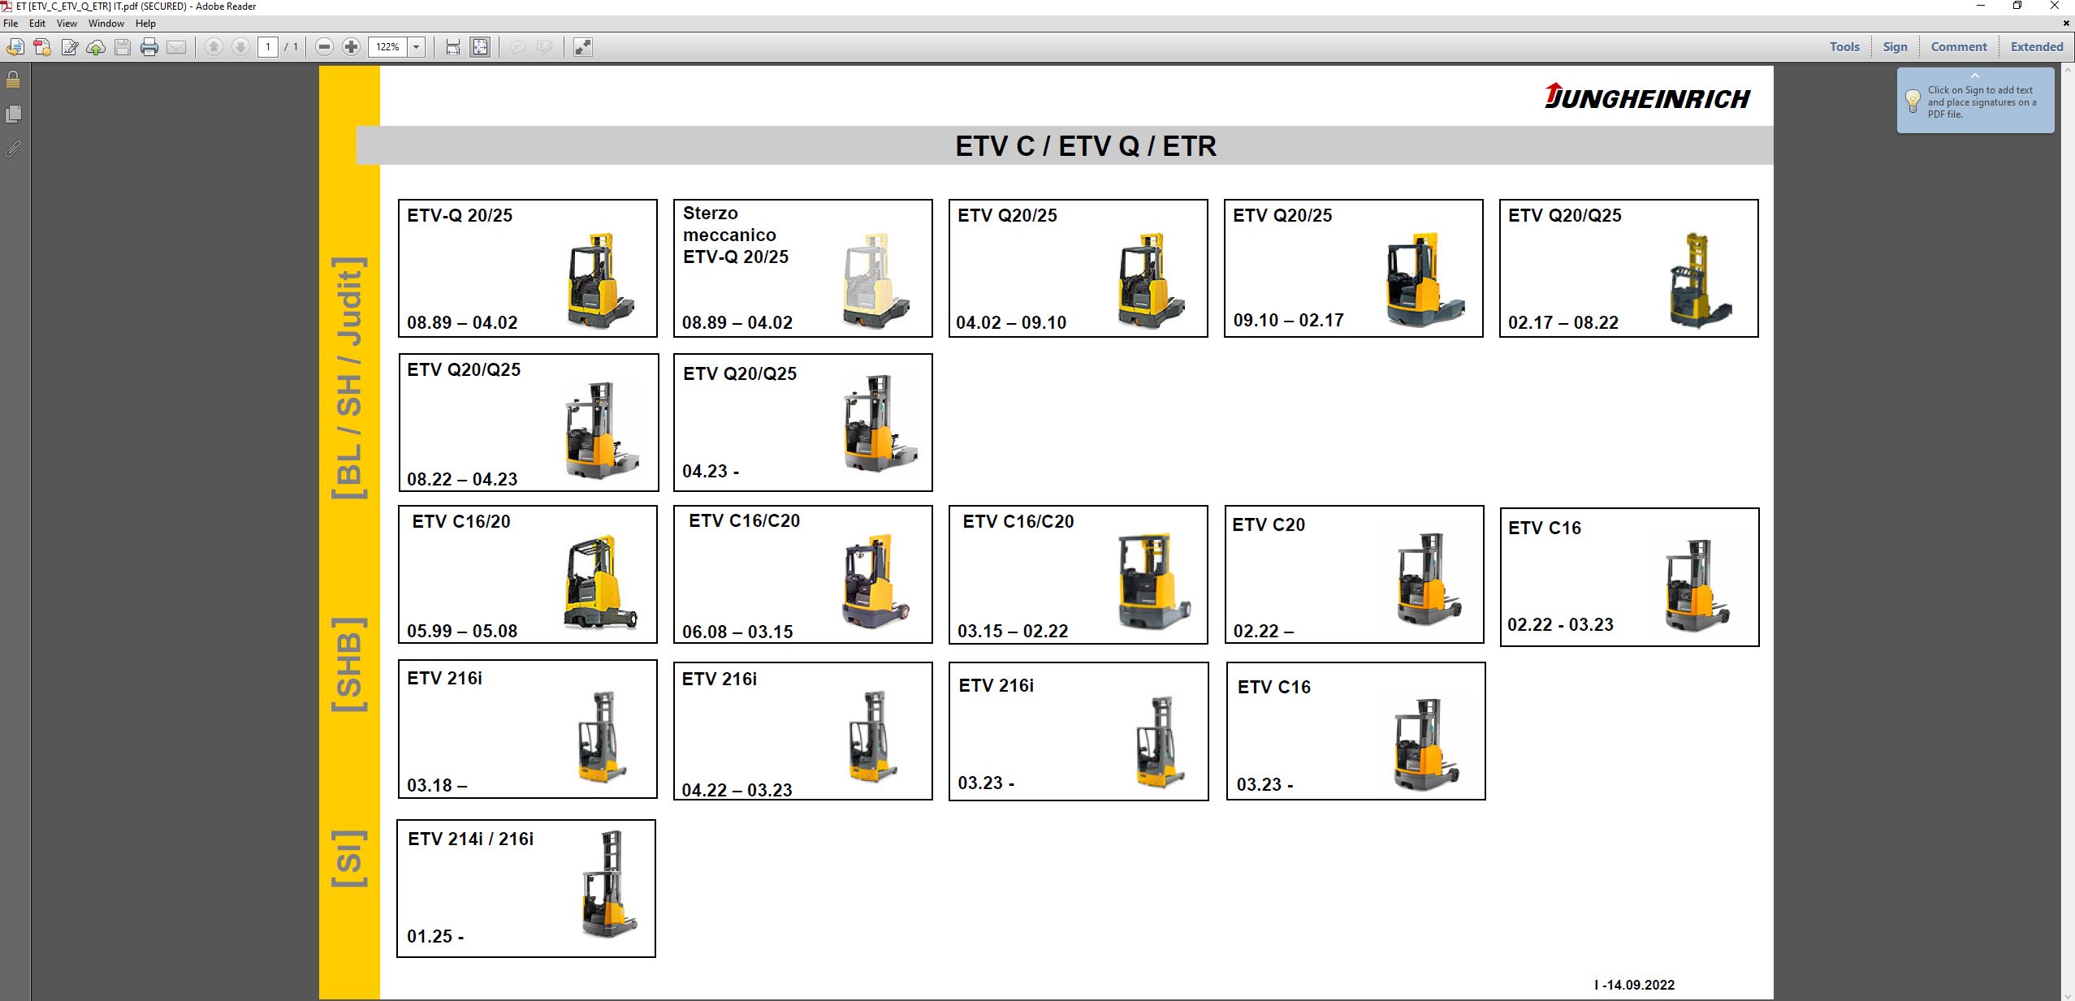The height and width of the screenshot is (1001, 2075).
Task: Click the Print file icon
Action: coord(149,47)
